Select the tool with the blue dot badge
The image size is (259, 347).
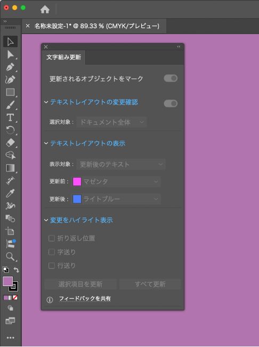[x=10, y=244]
